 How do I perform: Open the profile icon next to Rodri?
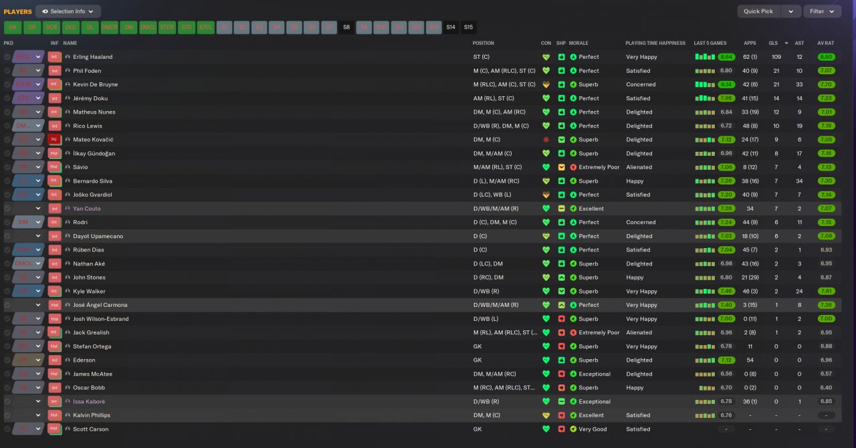[68, 222]
